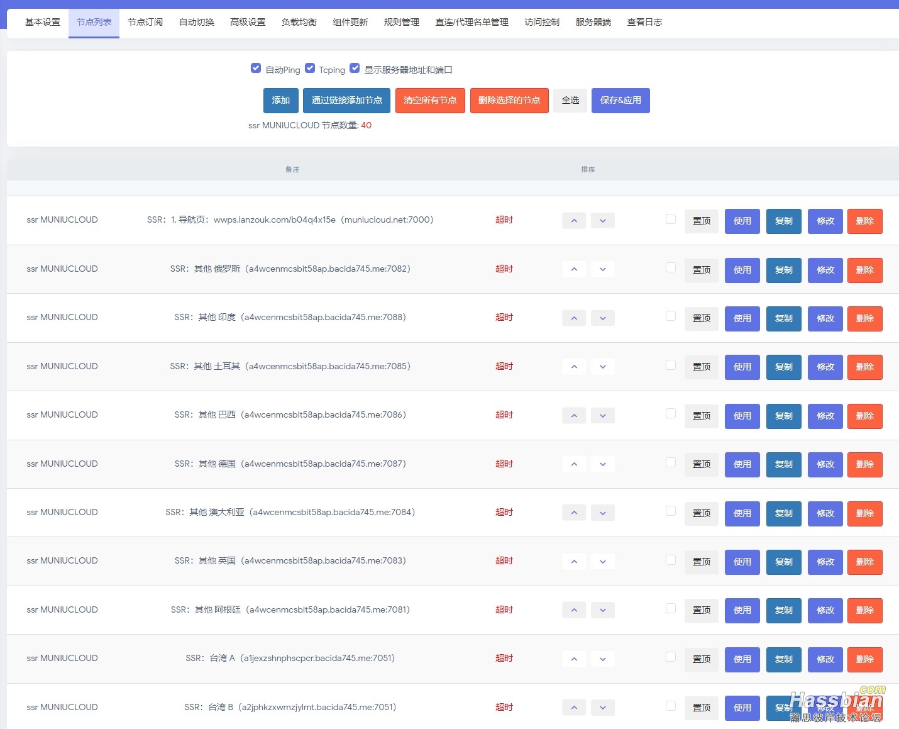Move the 印度 node up
This screenshot has width=899, height=729.
point(574,318)
